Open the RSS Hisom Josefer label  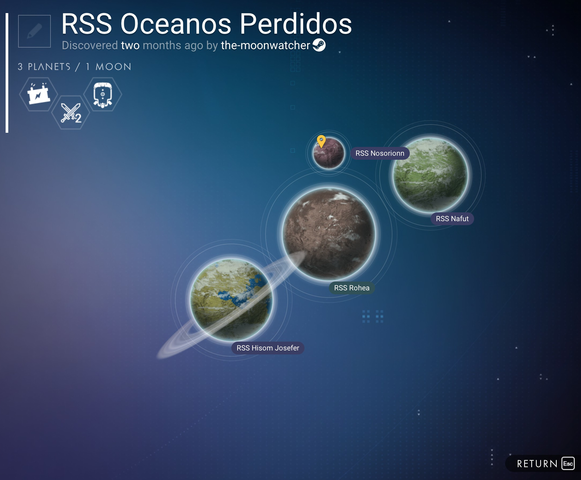coord(268,348)
